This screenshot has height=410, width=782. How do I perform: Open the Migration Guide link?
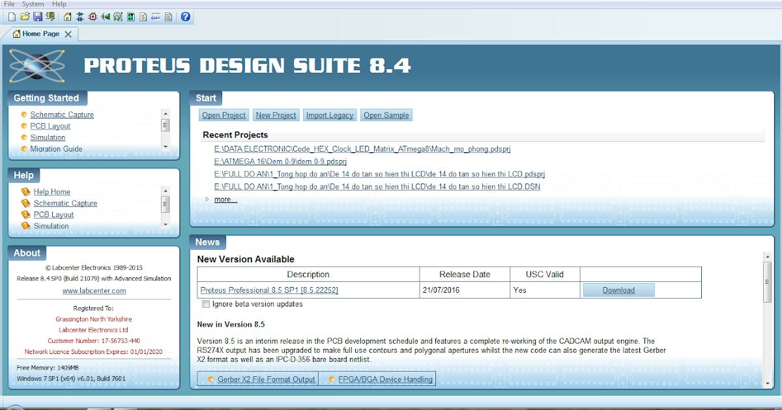(56, 149)
